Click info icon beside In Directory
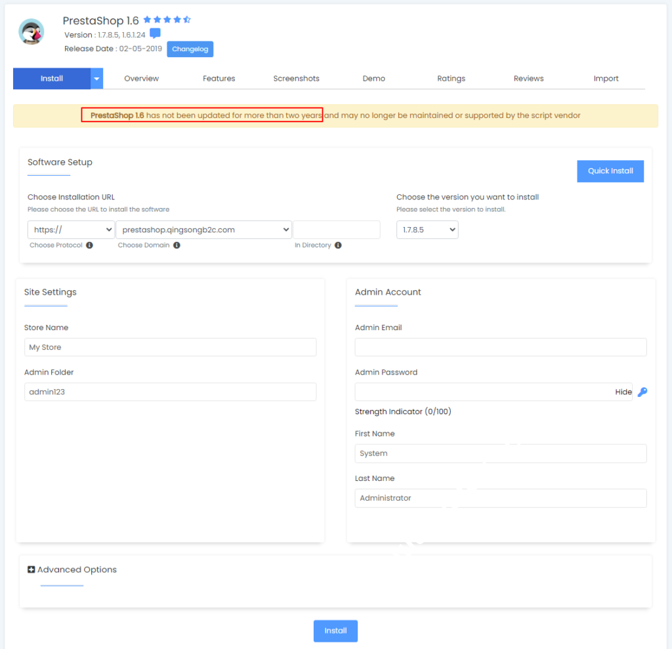672x649 pixels. click(x=338, y=245)
